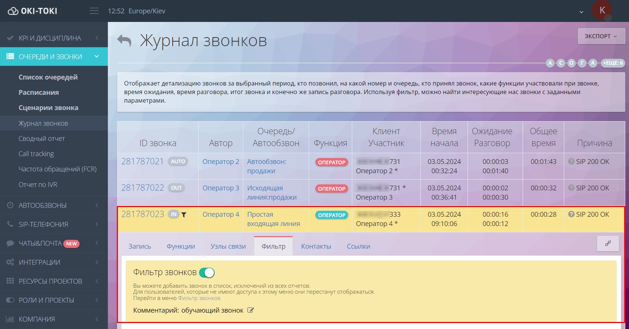This screenshot has height=329, width=629.
Task: Expand the КОМПАНИЯ section
Action: 97,319
